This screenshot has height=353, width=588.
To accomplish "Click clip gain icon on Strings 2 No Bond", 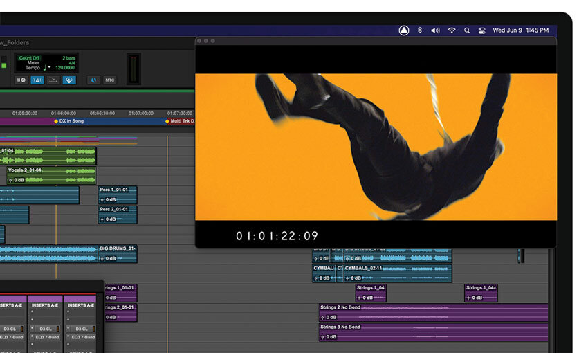I will [322, 318].
